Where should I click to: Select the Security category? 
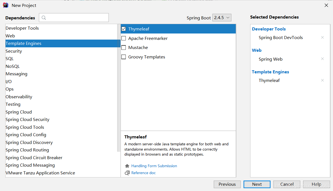pos(61,51)
